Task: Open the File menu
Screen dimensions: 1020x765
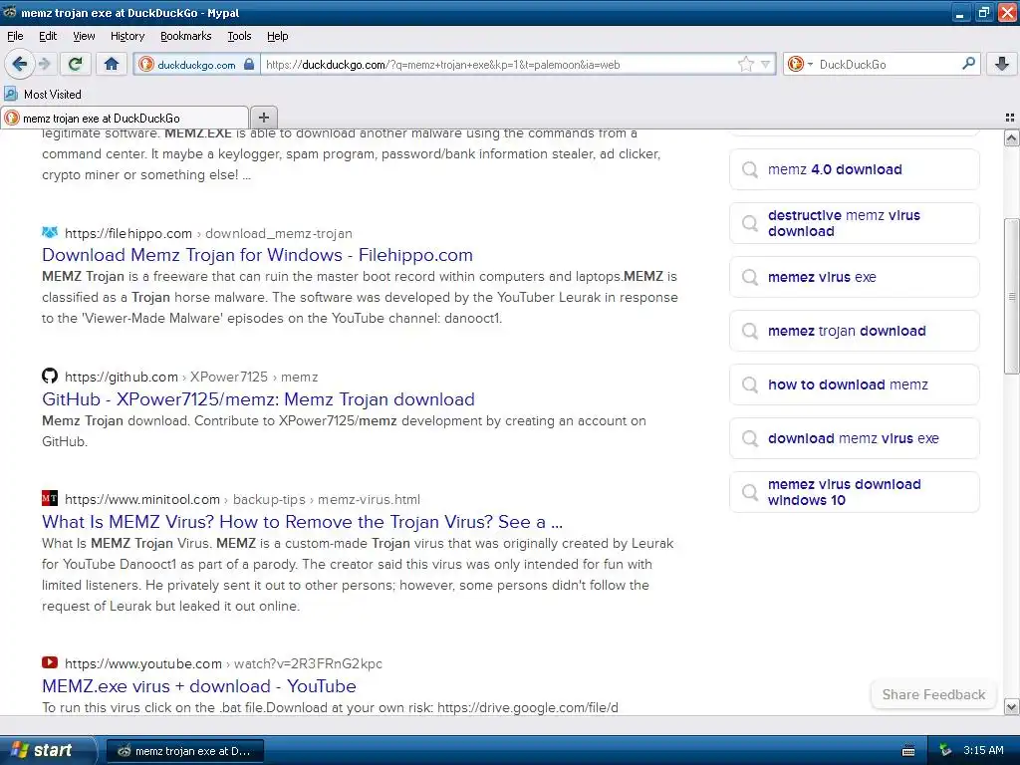Action: (x=15, y=36)
